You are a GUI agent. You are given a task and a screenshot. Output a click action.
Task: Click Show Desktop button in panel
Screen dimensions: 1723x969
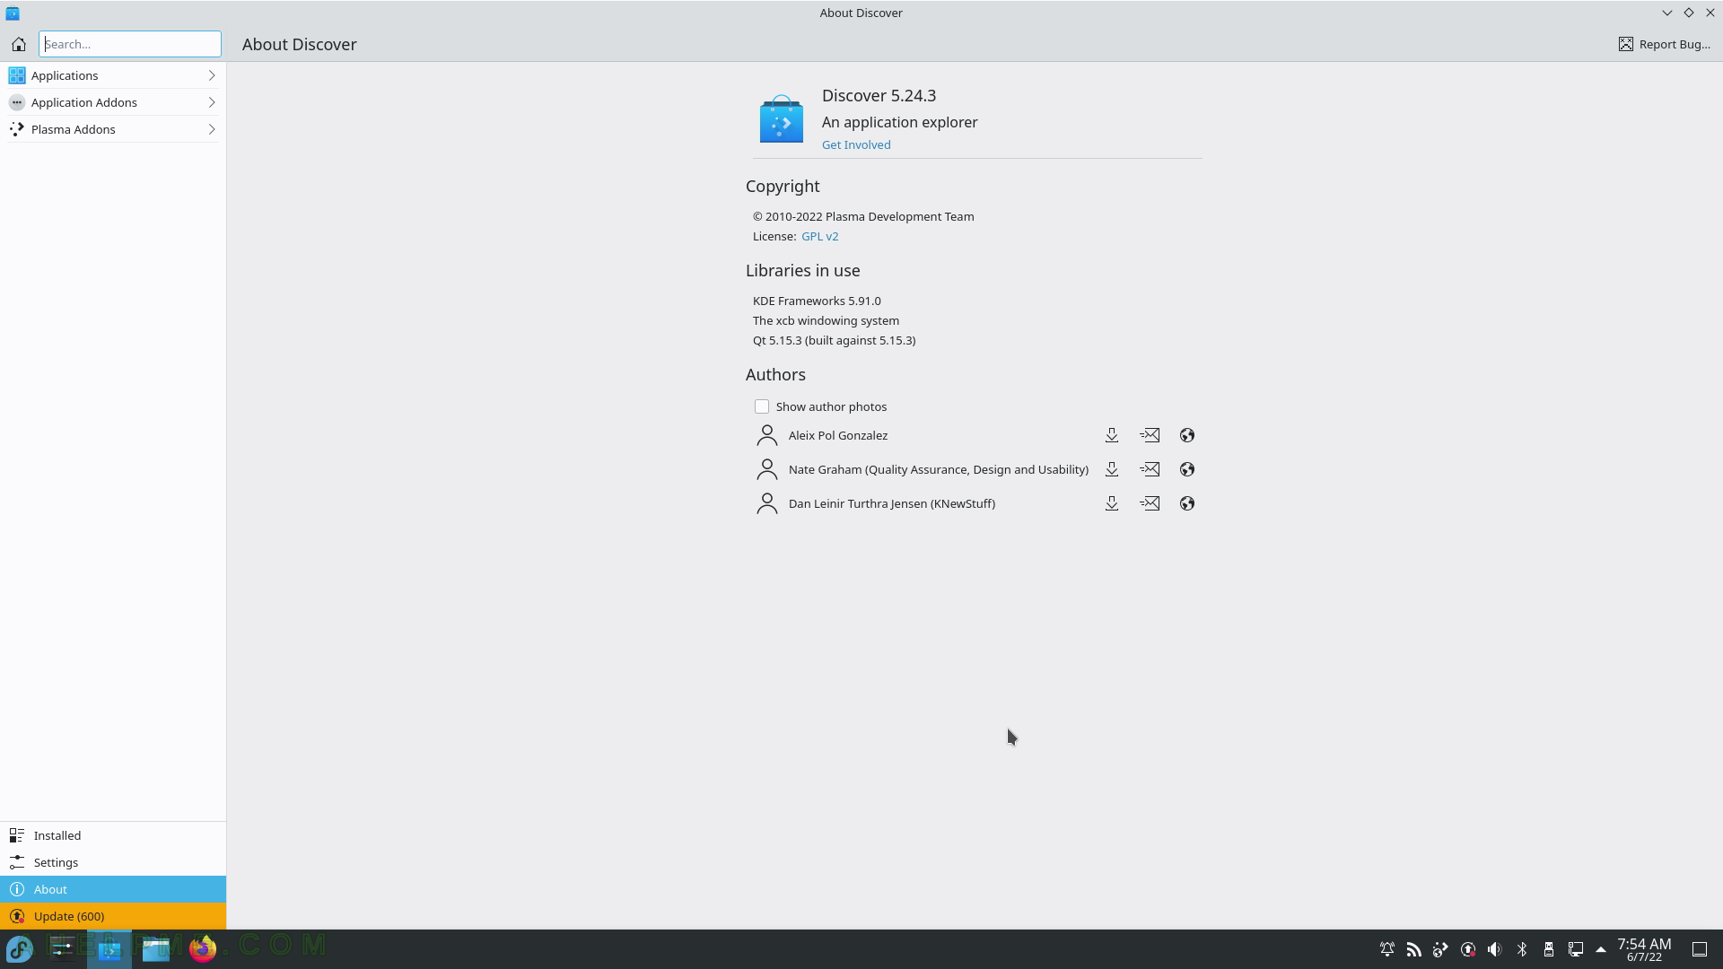1700,949
